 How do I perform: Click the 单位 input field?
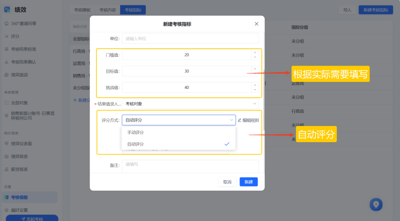point(190,39)
